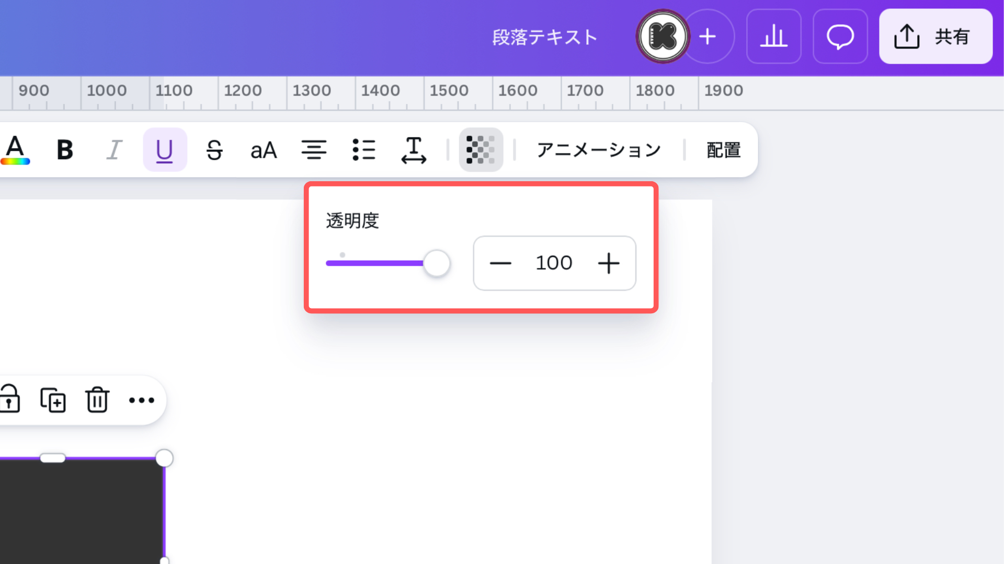The height and width of the screenshot is (564, 1004).
Task: Open letter and line spacing options
Action: pyautogui.click(x=414, y=150)
